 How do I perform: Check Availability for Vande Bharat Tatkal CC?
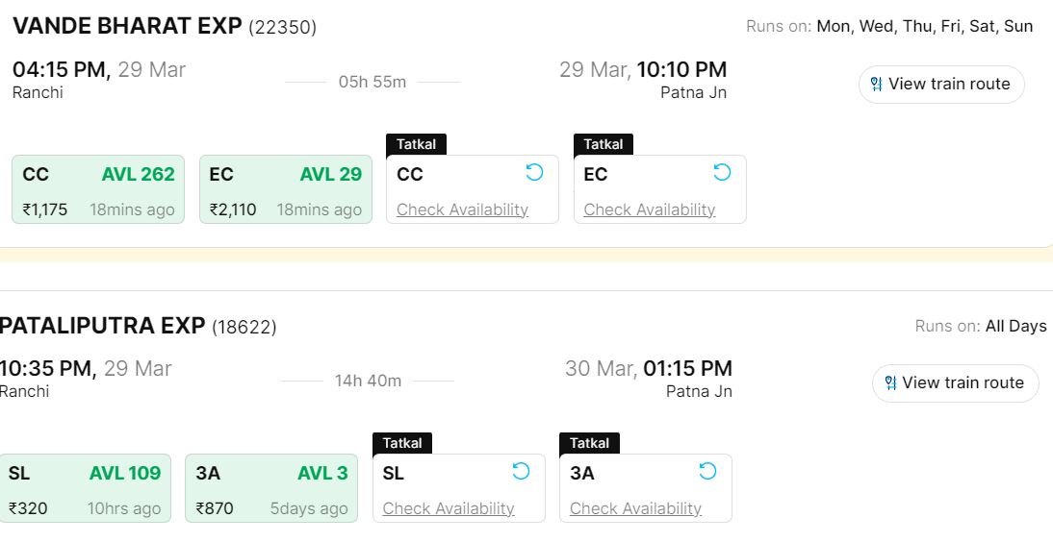tap(462, 209)
